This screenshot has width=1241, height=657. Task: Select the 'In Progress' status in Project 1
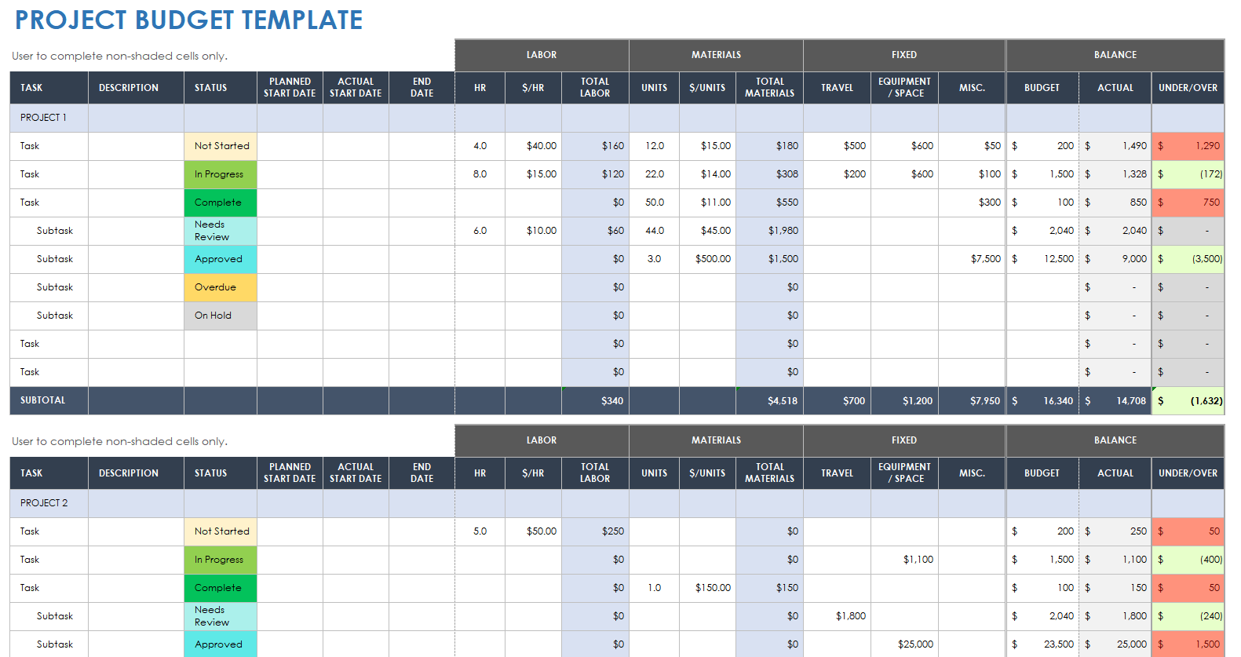(221, 174)
